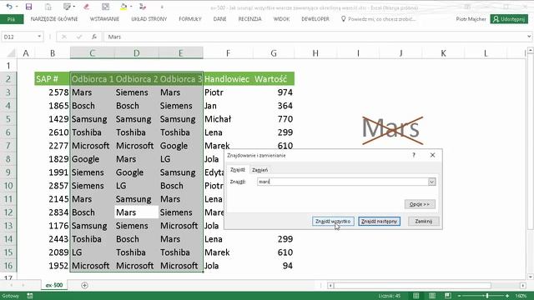Click the Handlowiec header cell

click(228, 79)
